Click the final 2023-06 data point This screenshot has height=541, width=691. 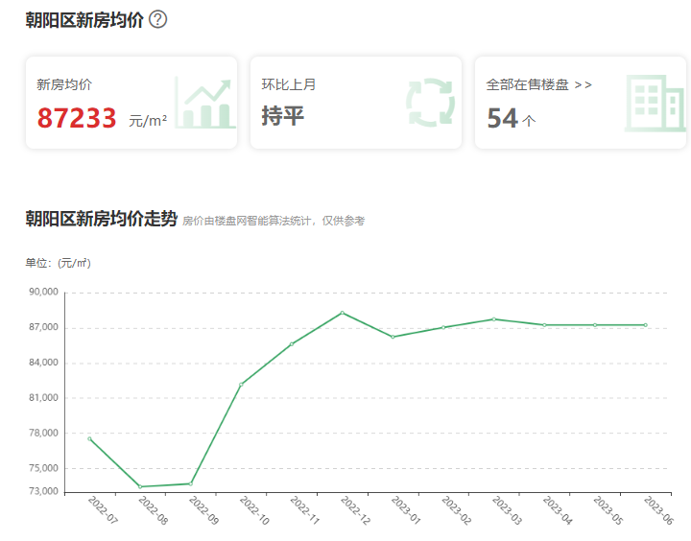click(645, 325)
